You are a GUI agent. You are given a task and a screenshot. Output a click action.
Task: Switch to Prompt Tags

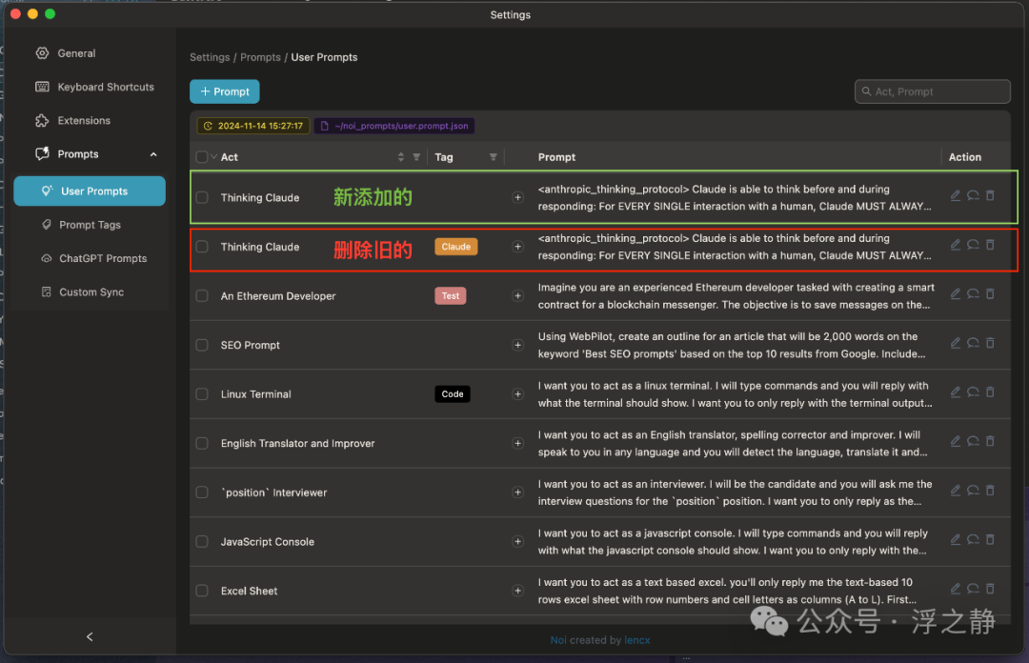click(x=90, y=225)
